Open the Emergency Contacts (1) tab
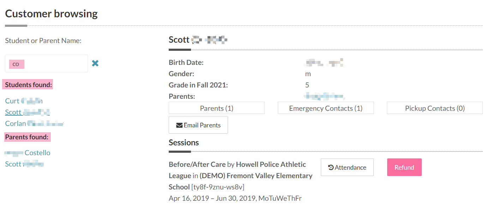 pos(326,108)
